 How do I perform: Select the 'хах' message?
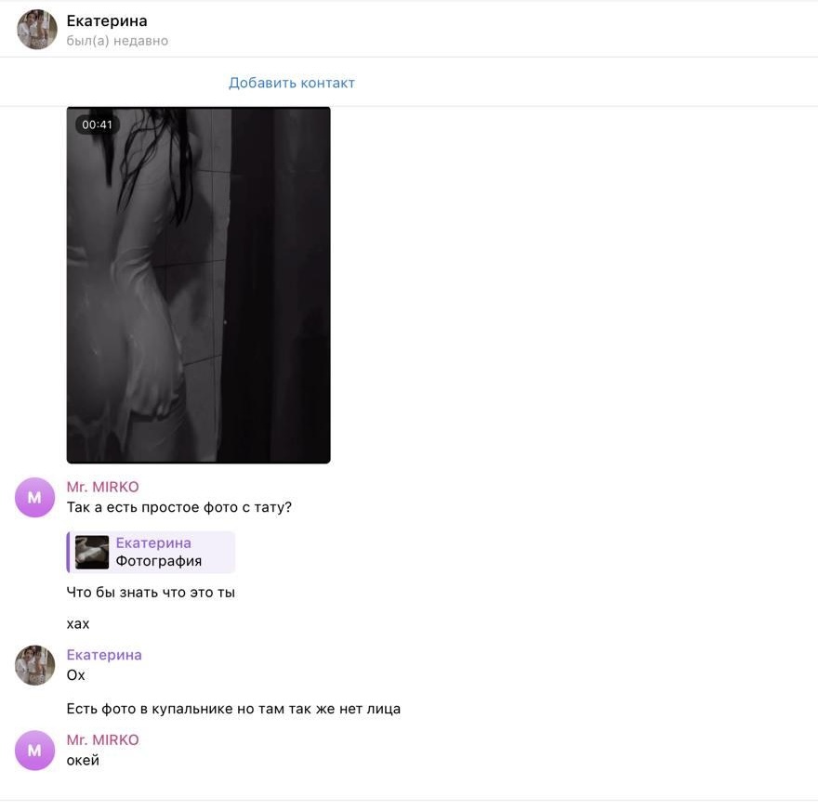coord(78,624)
